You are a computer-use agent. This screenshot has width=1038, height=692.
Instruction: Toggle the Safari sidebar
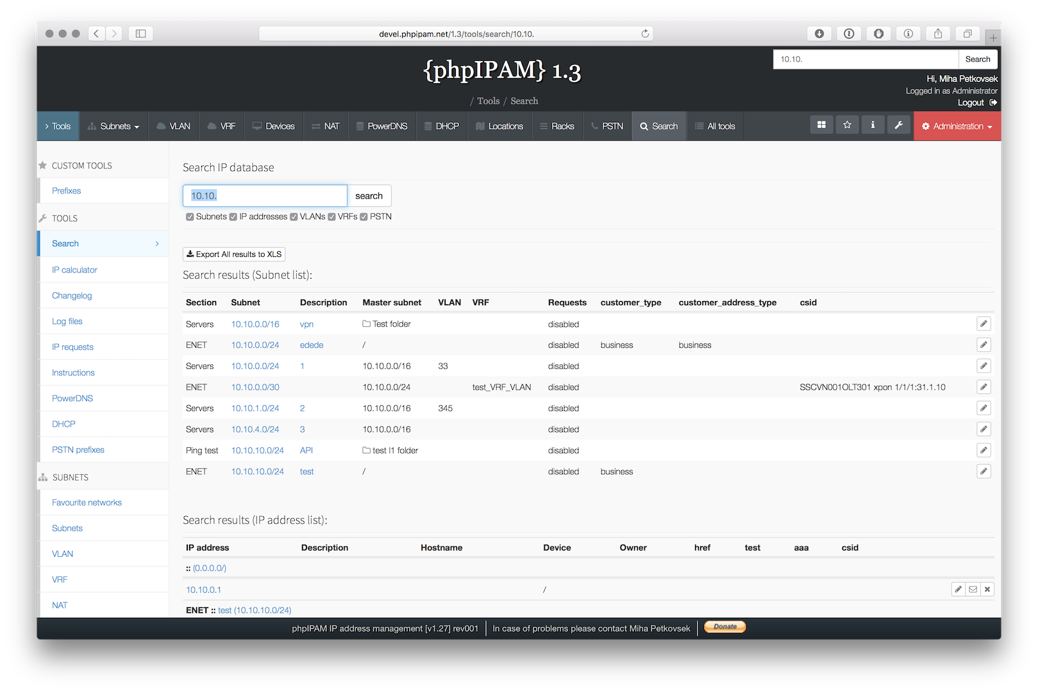(x=140, y=33)
